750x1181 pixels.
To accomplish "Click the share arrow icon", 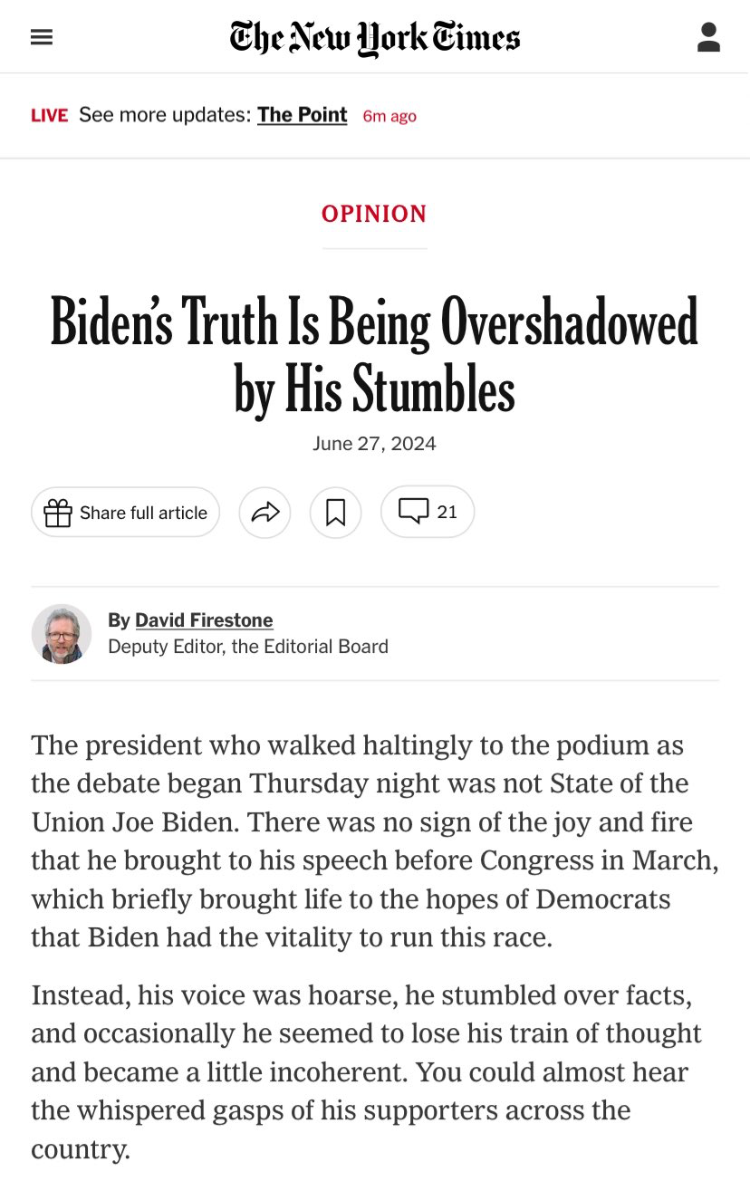I will [x=264, y=513].
